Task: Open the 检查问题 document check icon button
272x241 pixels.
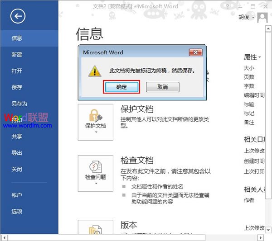Action: point(96,173)
